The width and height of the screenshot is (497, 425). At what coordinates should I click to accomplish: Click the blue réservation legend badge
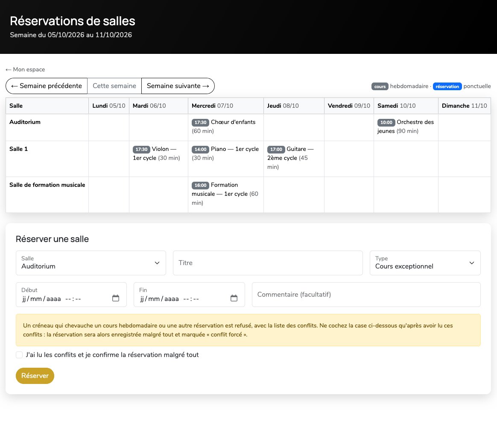[x=447, y=86]
